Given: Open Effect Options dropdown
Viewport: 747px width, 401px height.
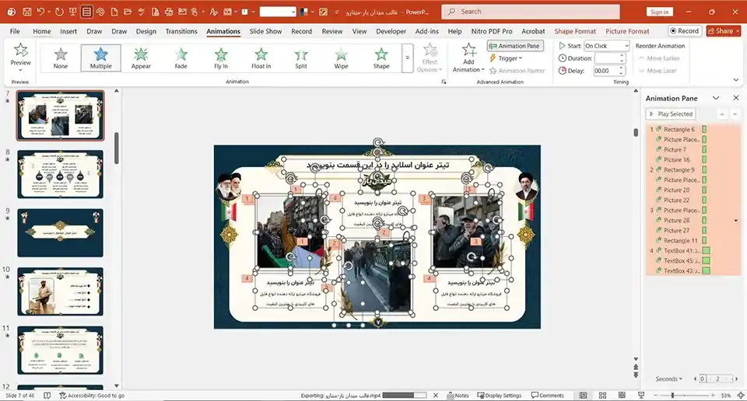Looking at the screenshot, I should click(x=430, y=58).
